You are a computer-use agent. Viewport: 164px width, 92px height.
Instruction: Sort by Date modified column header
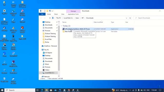point(98,22)
